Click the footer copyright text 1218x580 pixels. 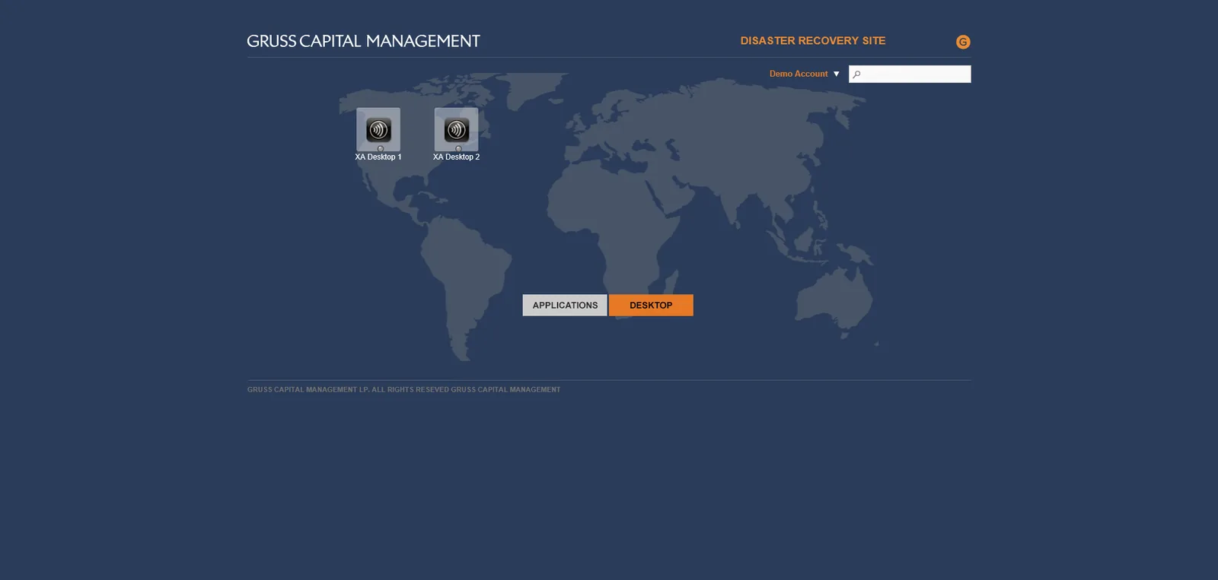click(x=403, y=390)
